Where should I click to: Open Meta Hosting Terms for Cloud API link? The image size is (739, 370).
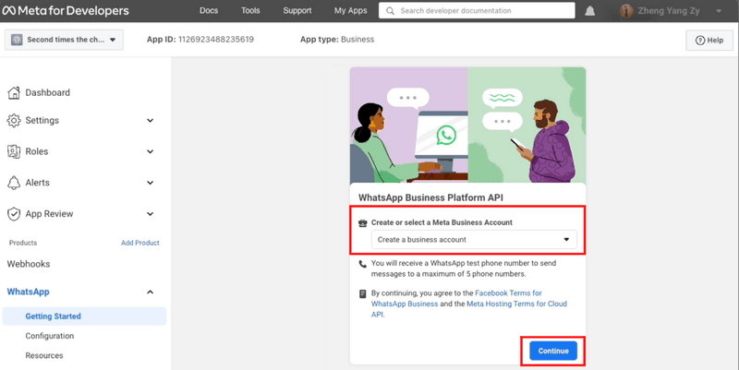(x=469, y=309)
